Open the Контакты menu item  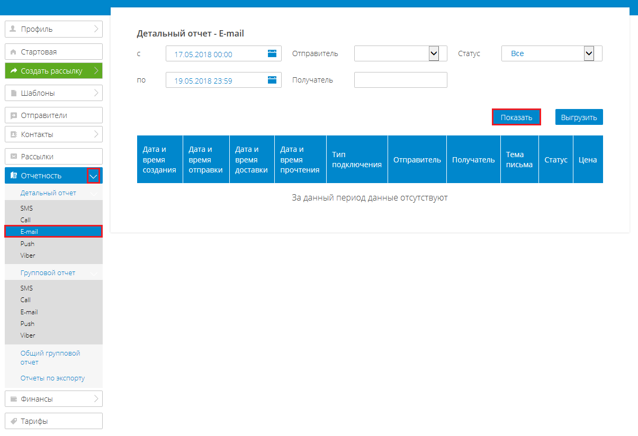pos(53,134)
